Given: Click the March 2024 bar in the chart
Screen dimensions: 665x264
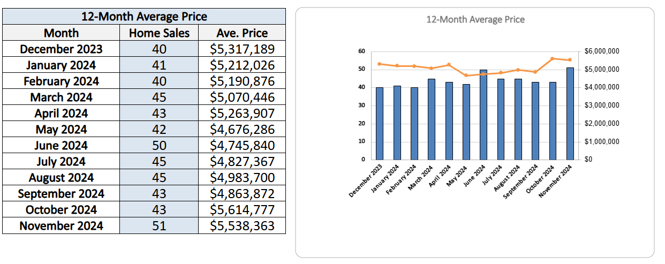Looking at the screenshot, I should tap(432, 119).
